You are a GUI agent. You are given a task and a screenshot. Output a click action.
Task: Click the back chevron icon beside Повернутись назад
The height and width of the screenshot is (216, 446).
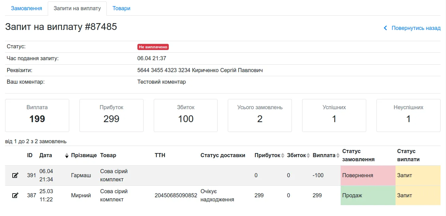point(386,28)
